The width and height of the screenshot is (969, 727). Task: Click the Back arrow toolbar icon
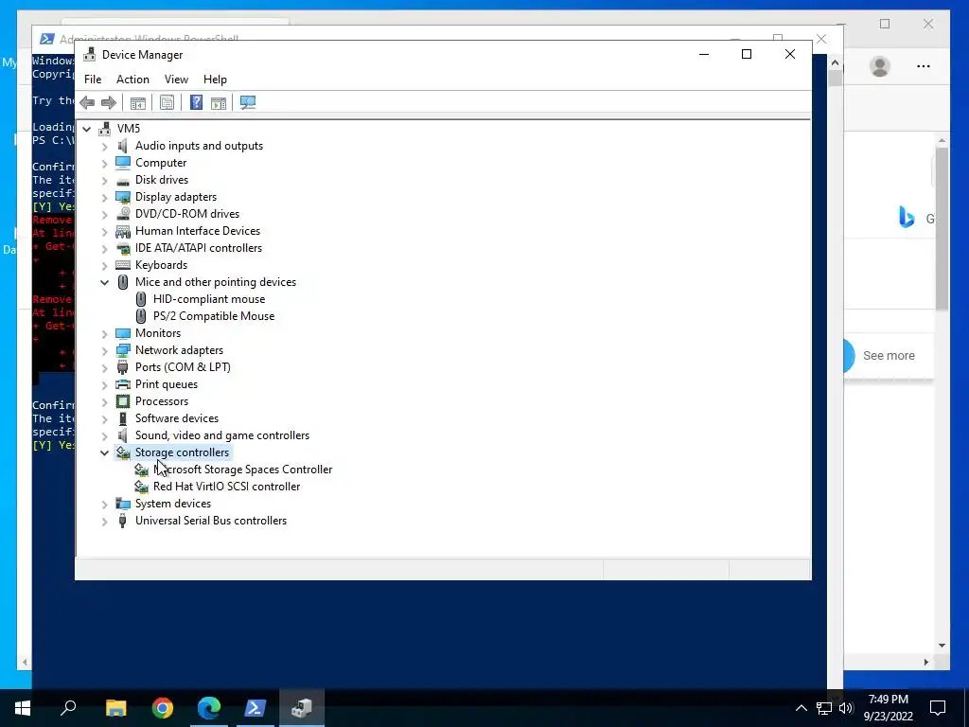pyautogui.click(x=87, y=102)
